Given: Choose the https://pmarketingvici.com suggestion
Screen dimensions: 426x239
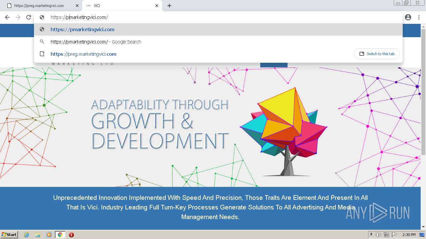Looking at the screenshot, I should [x=218, y=29].
